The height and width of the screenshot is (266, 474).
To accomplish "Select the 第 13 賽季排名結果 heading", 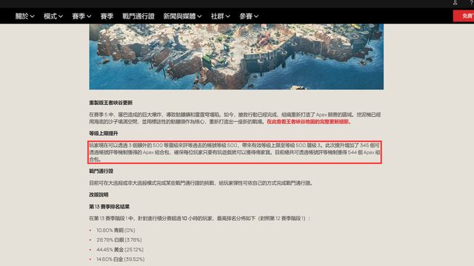I will tap(109, 207).
